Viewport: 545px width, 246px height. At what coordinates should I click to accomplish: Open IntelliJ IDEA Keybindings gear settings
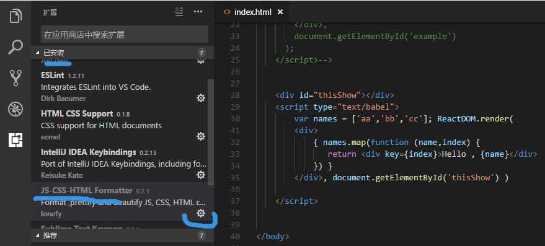200,174
